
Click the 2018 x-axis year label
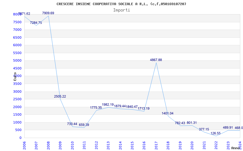168,146
